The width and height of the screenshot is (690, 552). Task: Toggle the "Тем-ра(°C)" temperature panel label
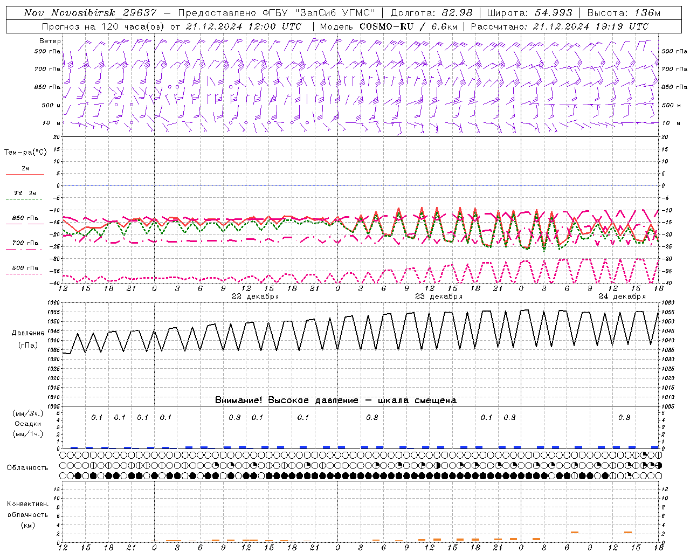(x=25, y=153)
